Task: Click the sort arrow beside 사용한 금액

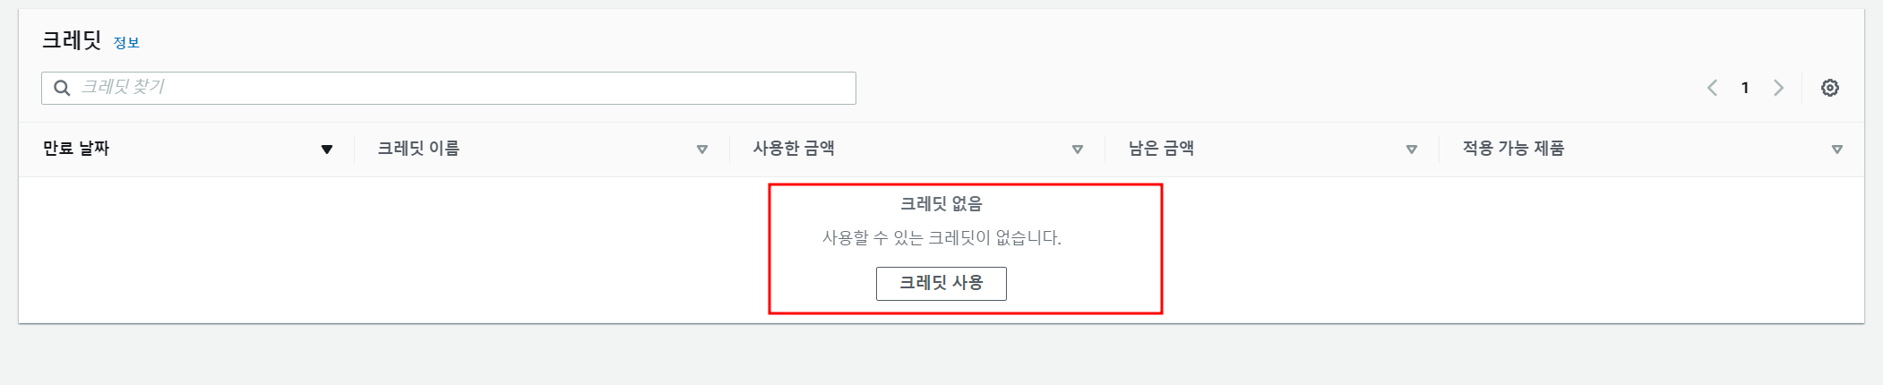Action: 1078,150
